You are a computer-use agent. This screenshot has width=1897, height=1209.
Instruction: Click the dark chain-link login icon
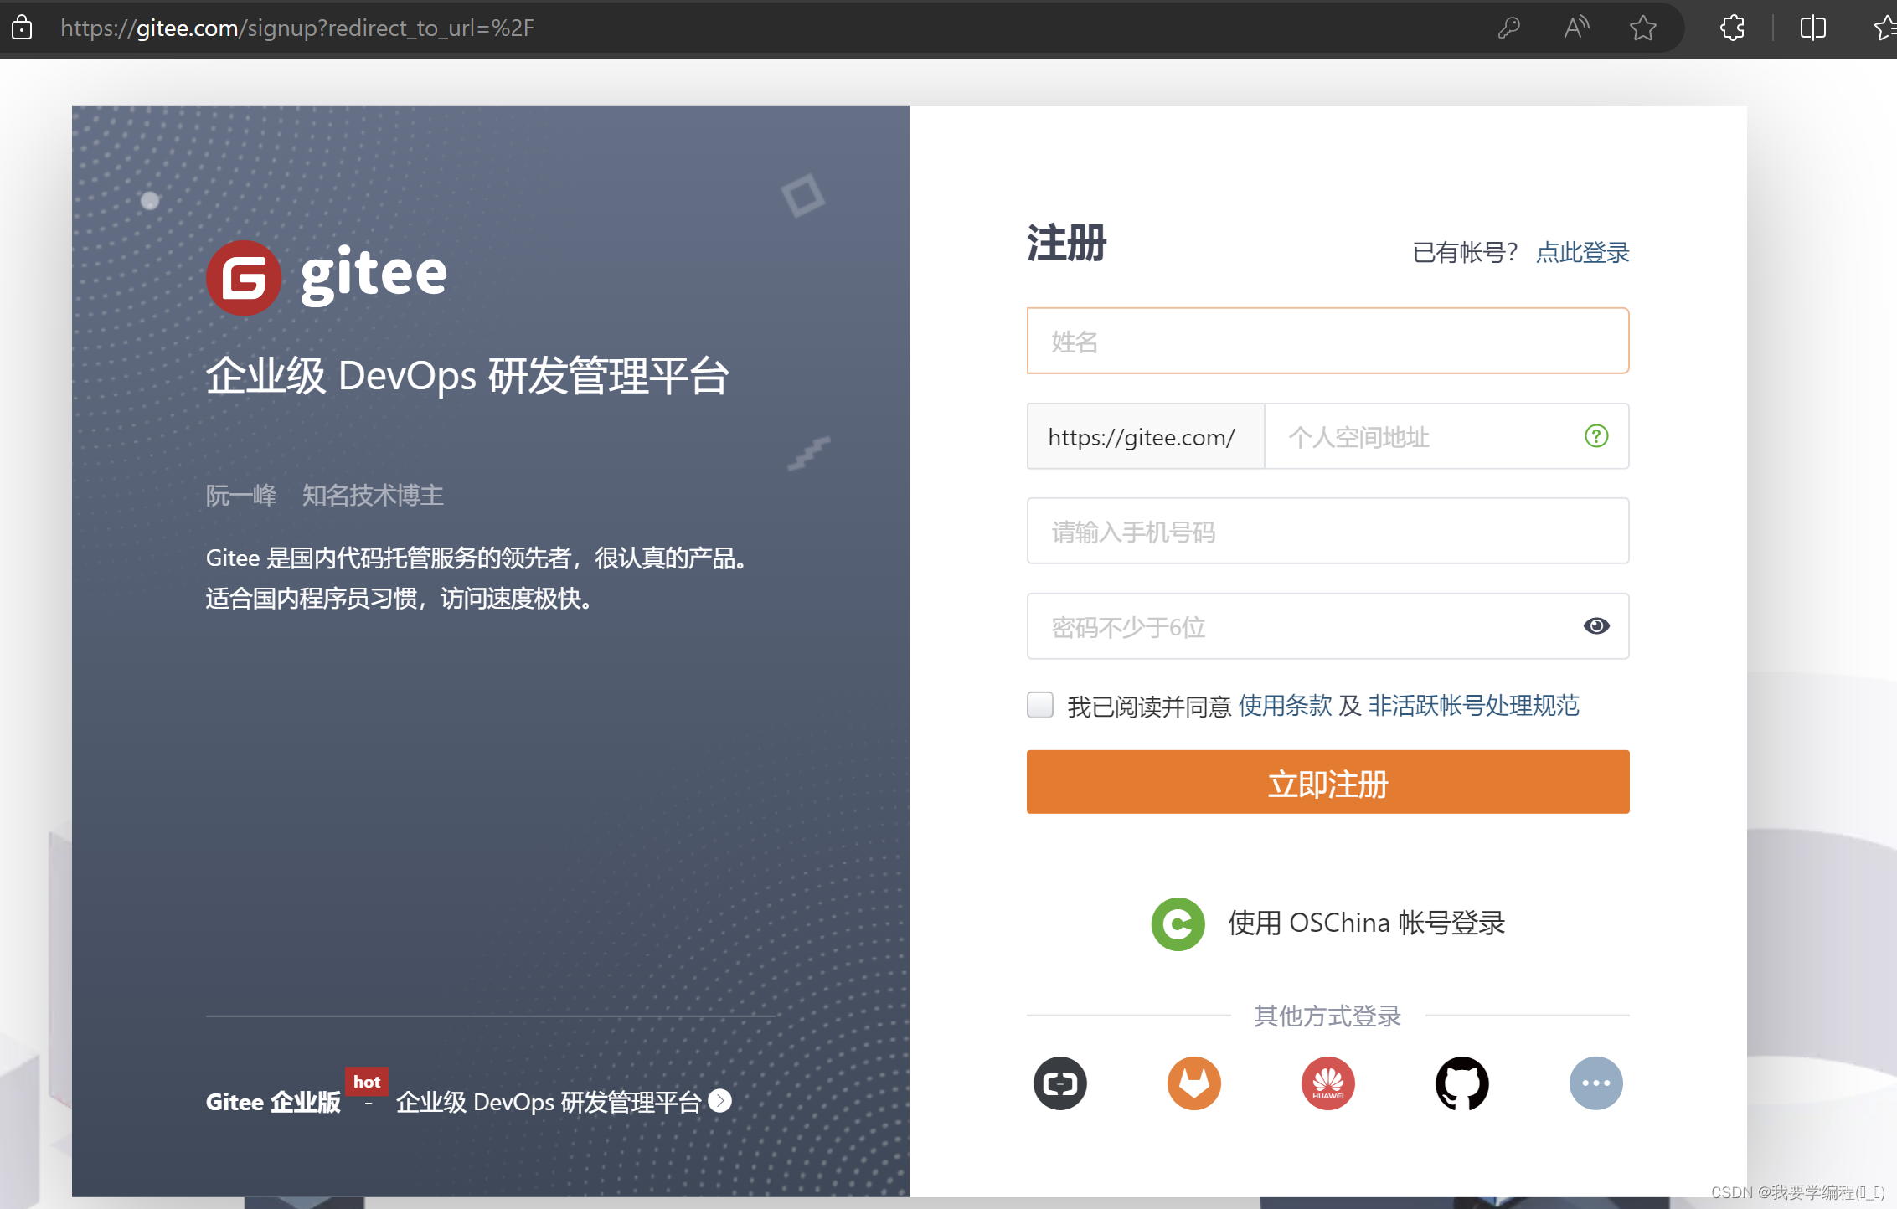(1059, 1083)
